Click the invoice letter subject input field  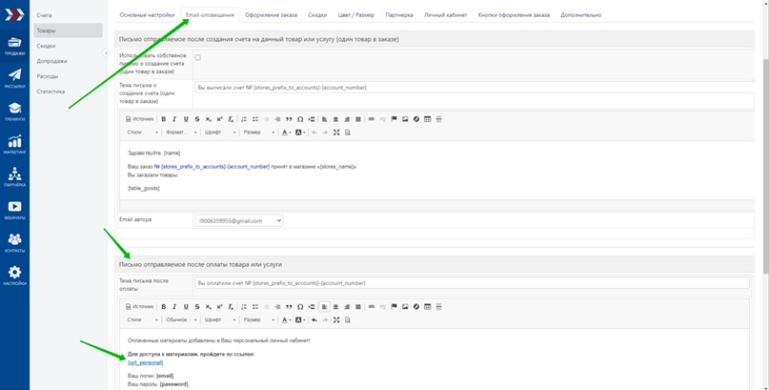coord(472,87)
